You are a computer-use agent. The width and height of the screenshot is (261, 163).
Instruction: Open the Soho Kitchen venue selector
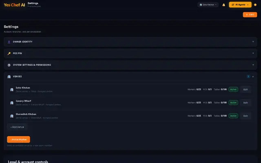coord(208,5)
